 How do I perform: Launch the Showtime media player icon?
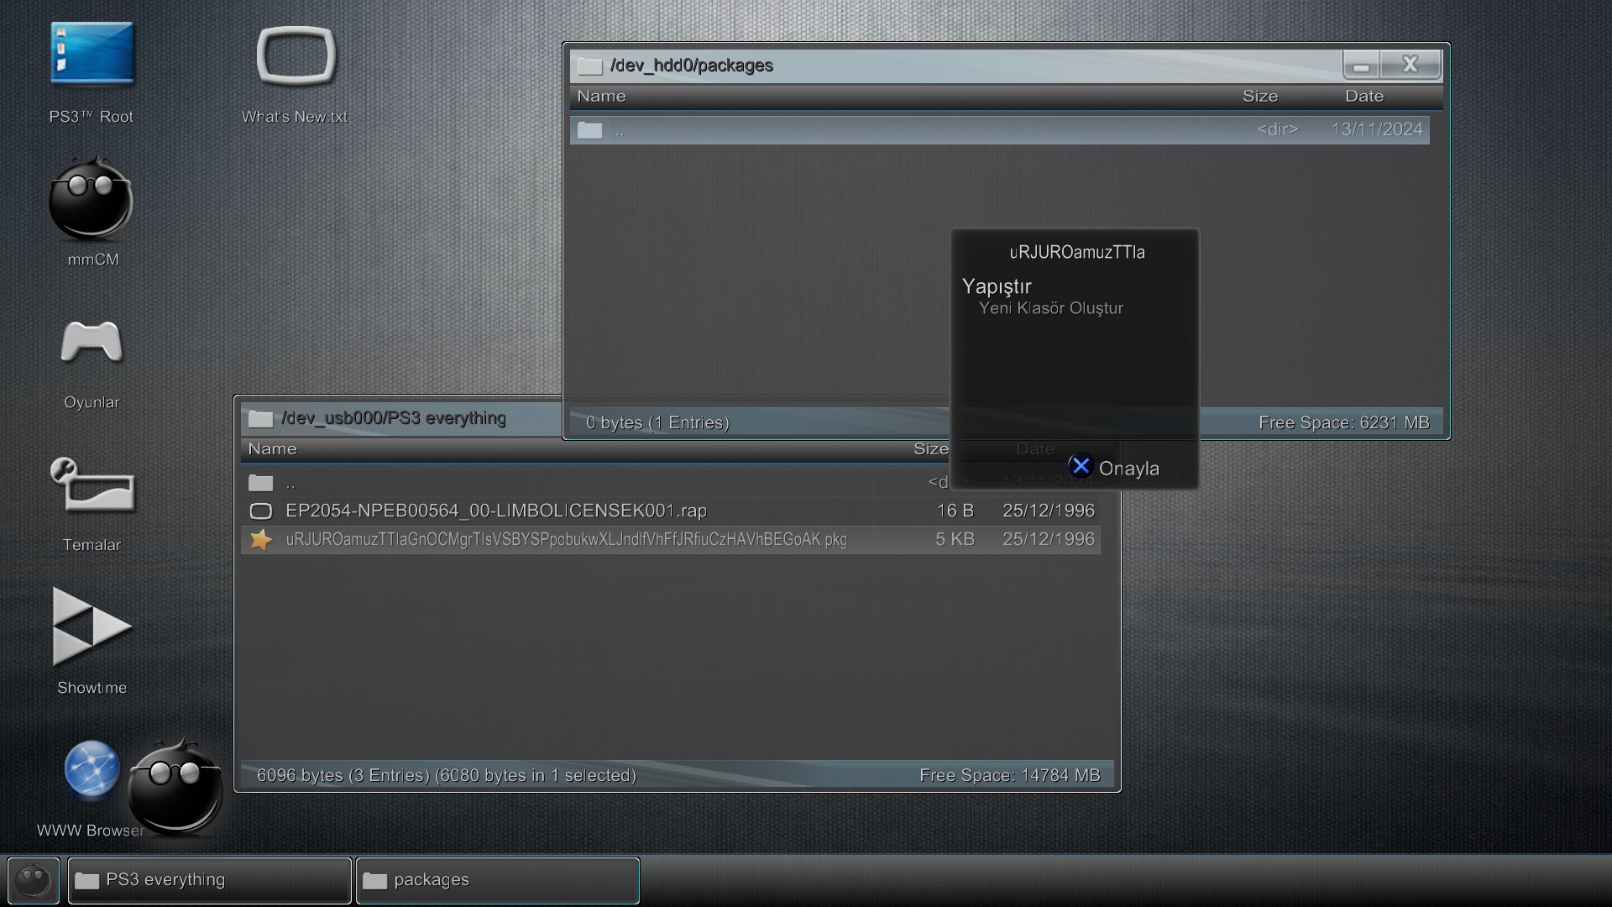[x=92, y=627]
